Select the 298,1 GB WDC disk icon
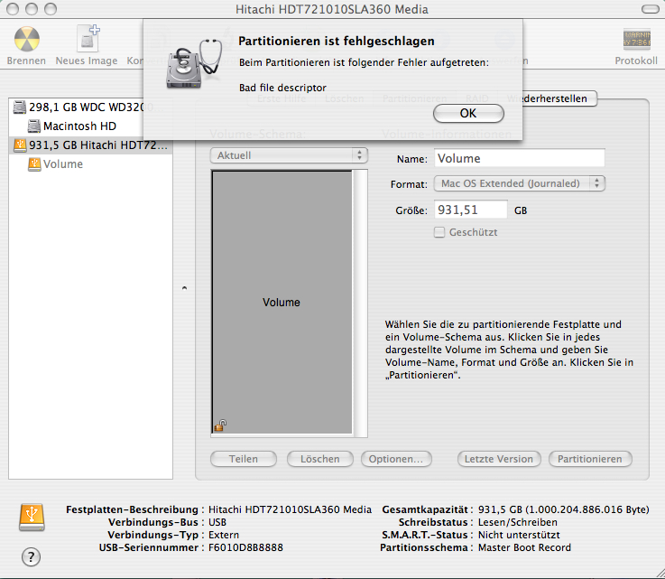The width and height of the screenshot is (665, 579). click(20, 107)
